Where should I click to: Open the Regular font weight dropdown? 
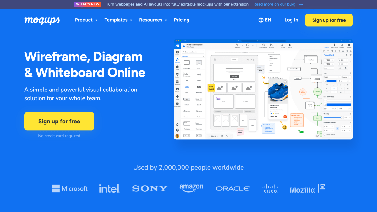[x=346, y=77]
